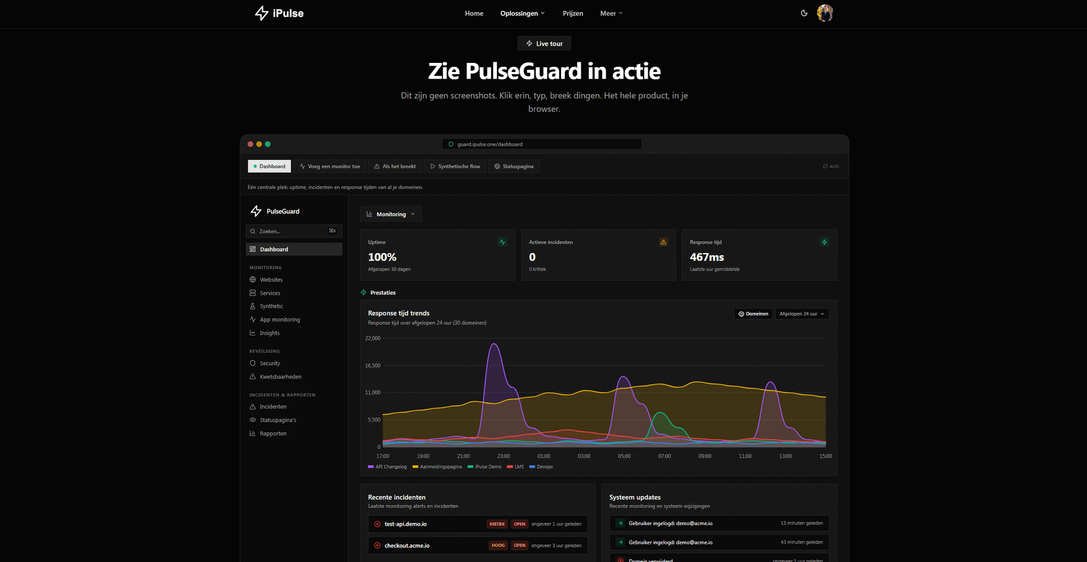The width and height of the screenshot is (1087, 562).
Task: Open the Synthetische flow tab
Action: [455, 166]
